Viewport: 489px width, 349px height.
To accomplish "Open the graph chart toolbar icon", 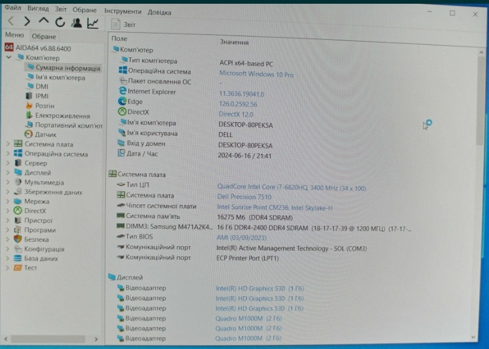I will pyautogui.click(x=92, y=23).
